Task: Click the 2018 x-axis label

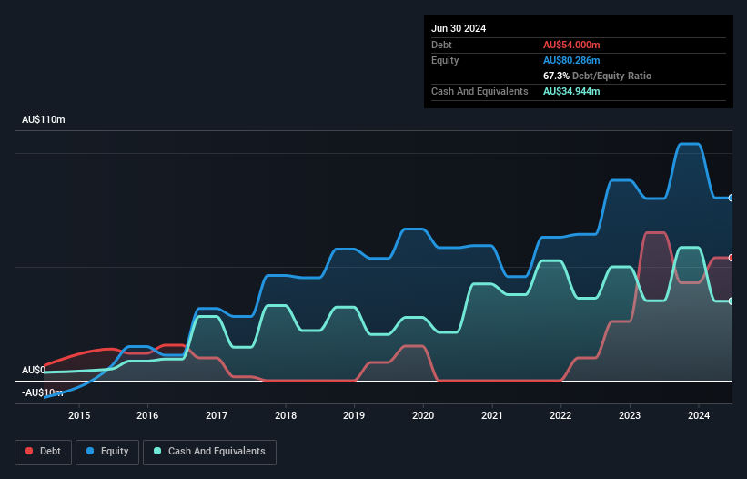Action: tap(286, 415)
